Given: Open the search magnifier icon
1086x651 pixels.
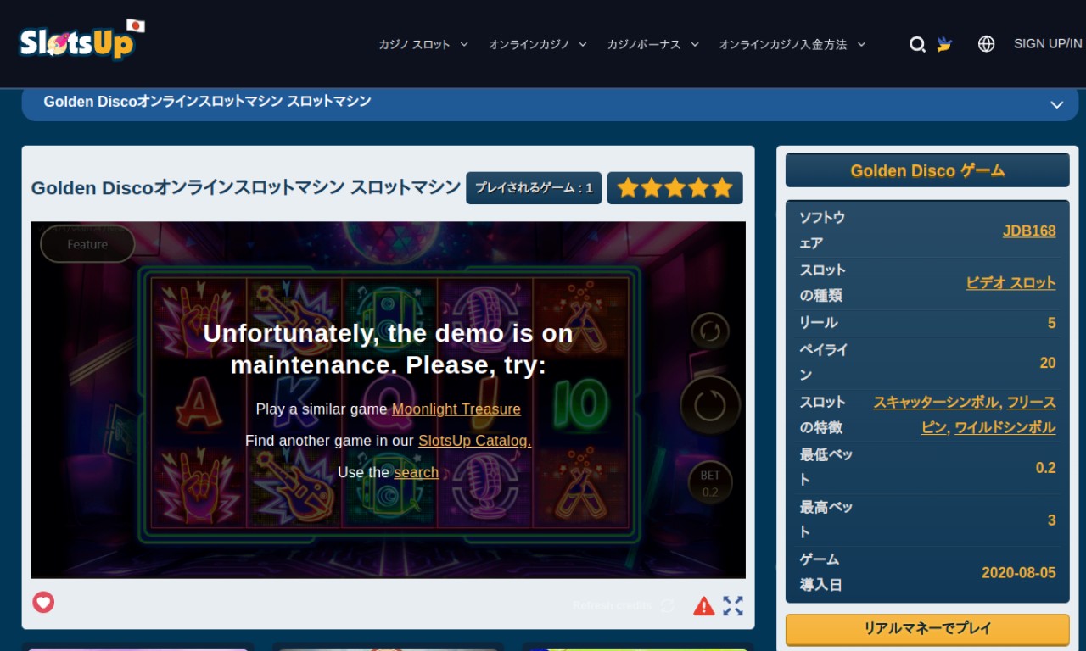Looking at the screenshot, I should click(917, 44).
